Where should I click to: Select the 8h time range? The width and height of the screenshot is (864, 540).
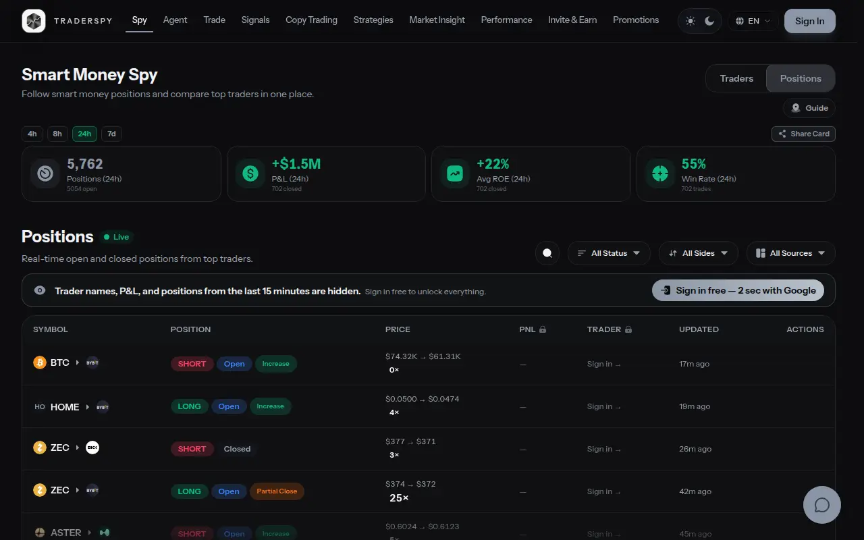point(57,134)
